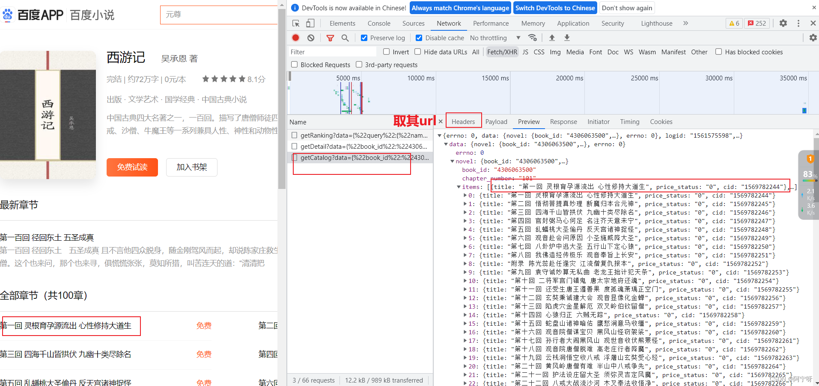The height and width of the screenshot is (386, 819).
Task: Open DevTools customize three-dot menu
Action: point(798,23)
